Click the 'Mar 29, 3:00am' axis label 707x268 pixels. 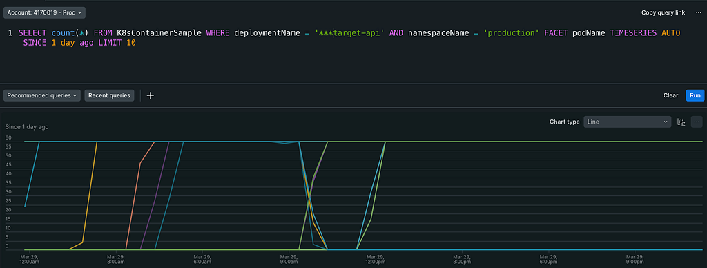pos(116,259)
